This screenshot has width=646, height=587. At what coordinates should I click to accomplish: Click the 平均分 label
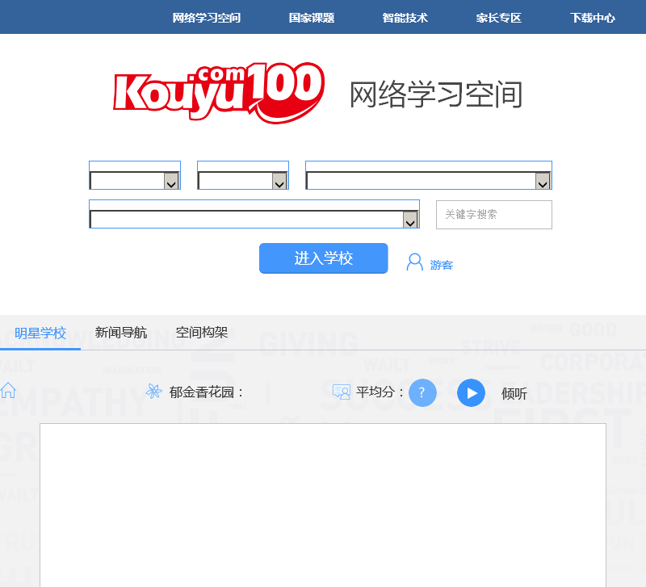tap(380, 392)
